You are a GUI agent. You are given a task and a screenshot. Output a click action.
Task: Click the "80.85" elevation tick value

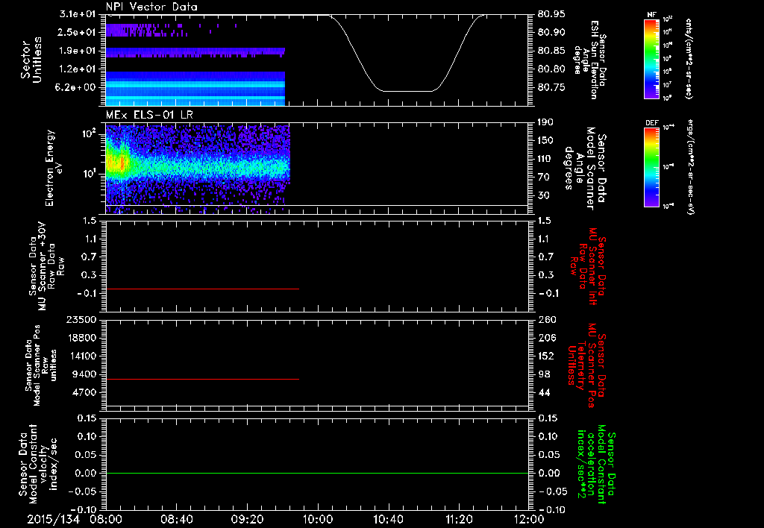point(551,51)
